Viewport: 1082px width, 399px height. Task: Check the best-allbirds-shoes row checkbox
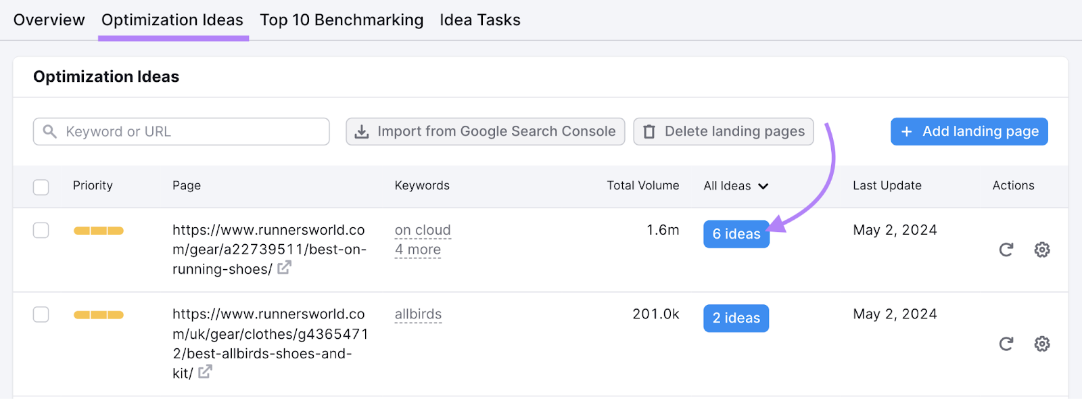pos(41,314)
